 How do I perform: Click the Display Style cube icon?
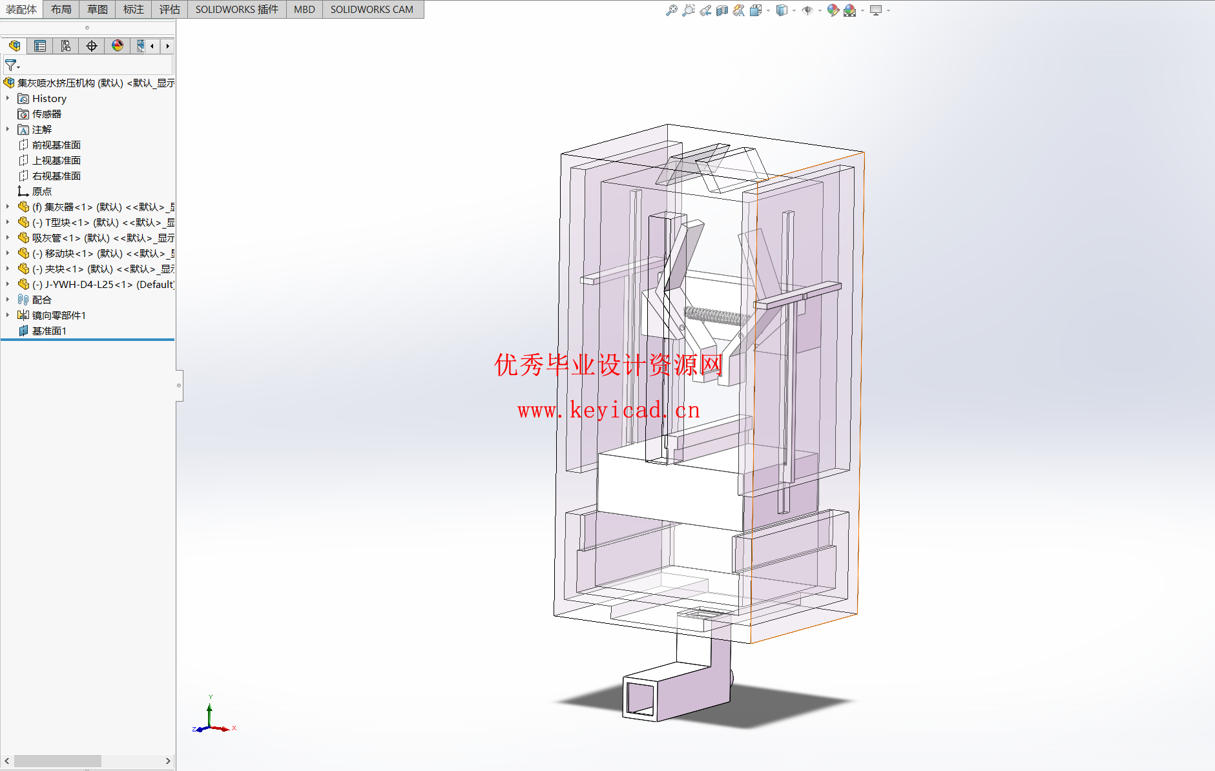tap(782, 10)
